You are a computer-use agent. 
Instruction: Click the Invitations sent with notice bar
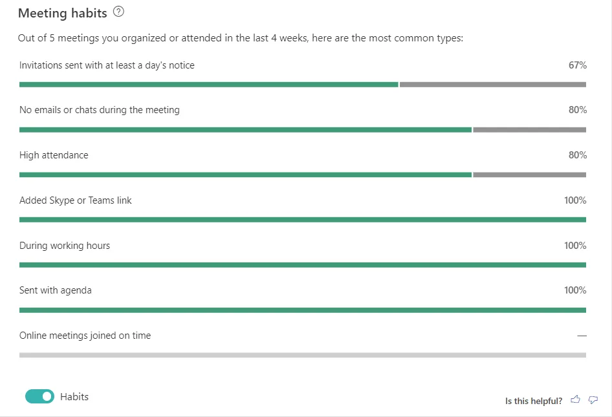[302, 84]
